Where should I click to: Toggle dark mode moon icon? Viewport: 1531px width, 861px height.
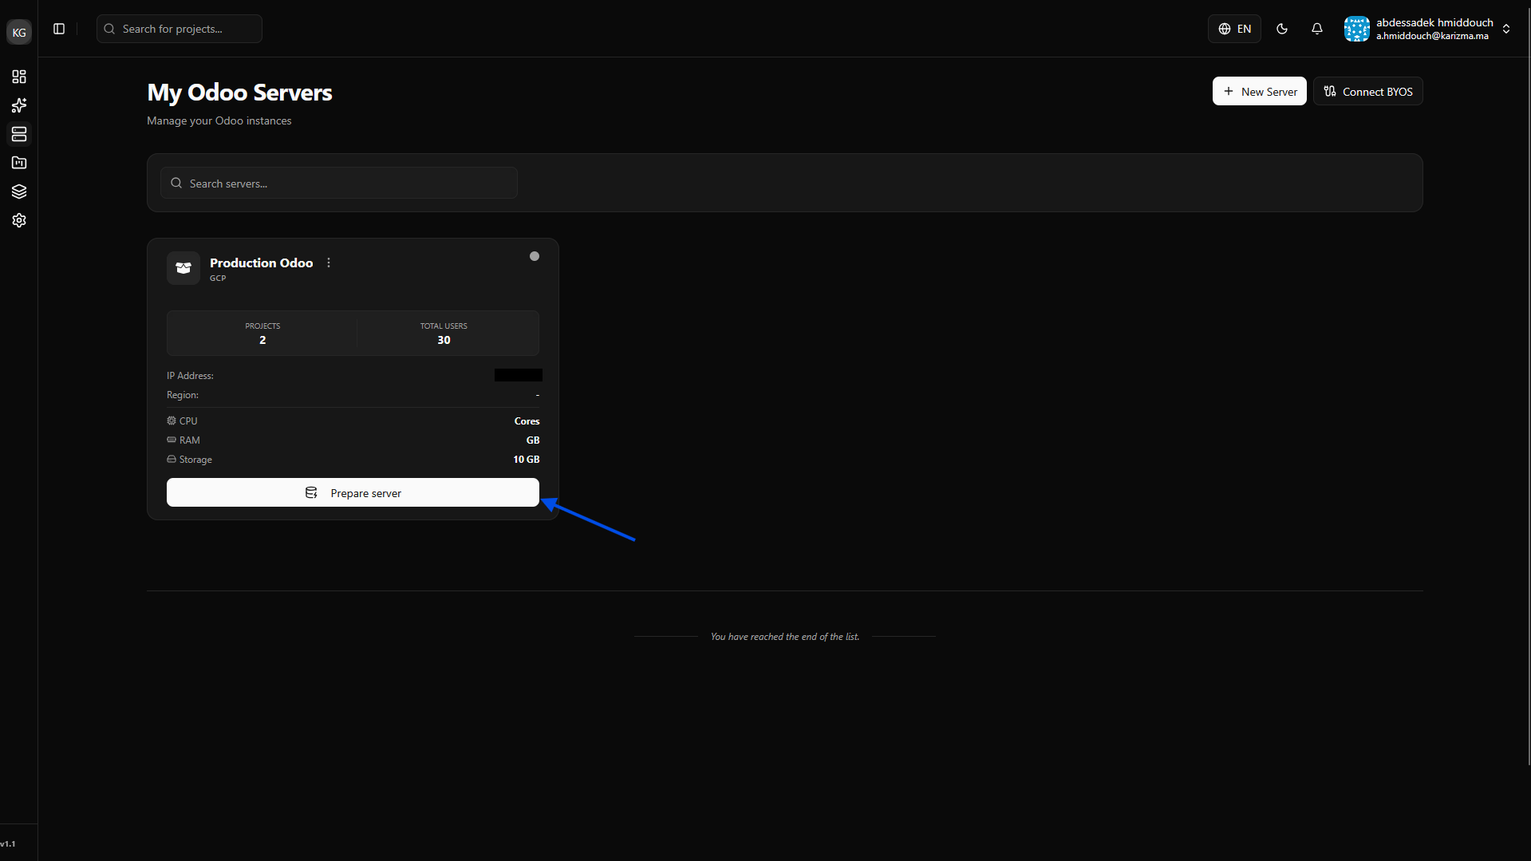1282,29
